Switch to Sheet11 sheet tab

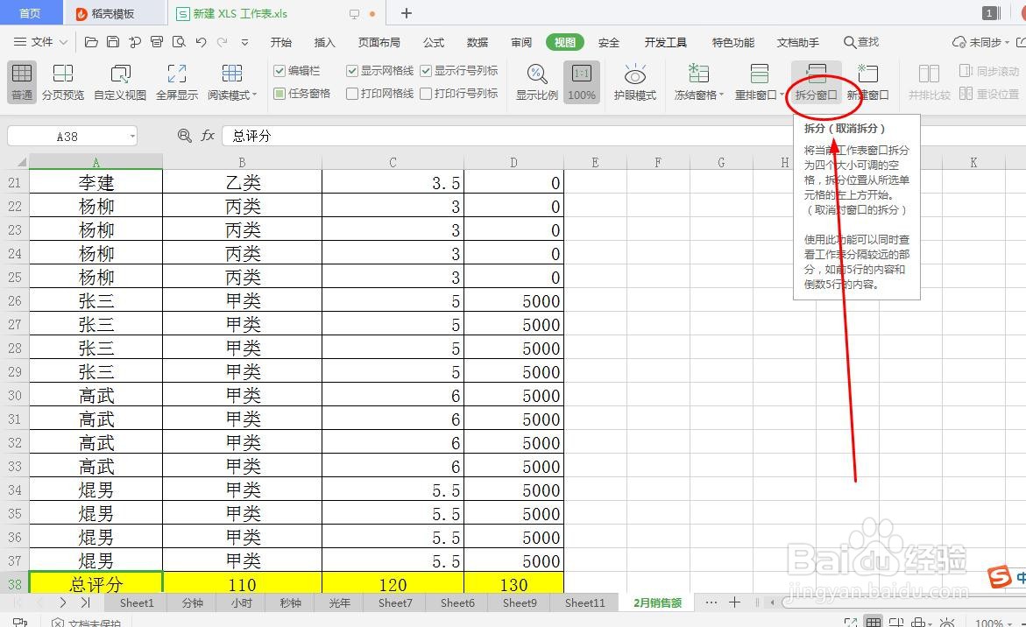[x=585, y=602]
